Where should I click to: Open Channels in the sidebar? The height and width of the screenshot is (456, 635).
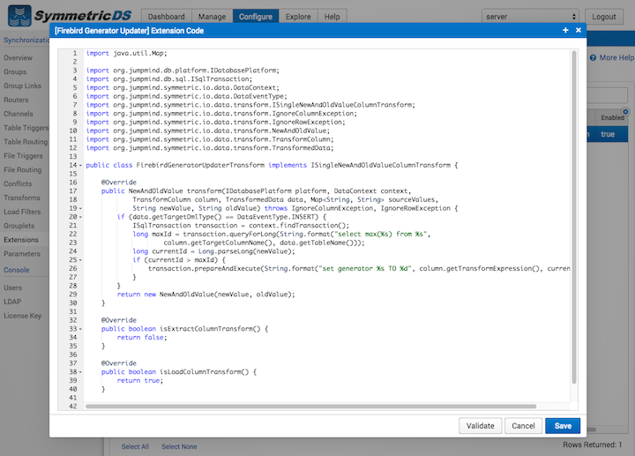(19, 114)
